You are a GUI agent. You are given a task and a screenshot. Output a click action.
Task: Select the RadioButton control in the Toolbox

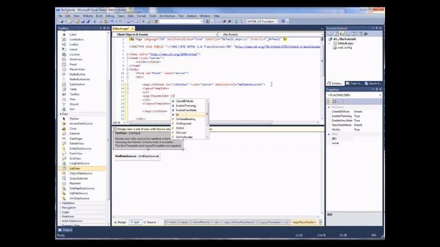[x=78, y=74]
